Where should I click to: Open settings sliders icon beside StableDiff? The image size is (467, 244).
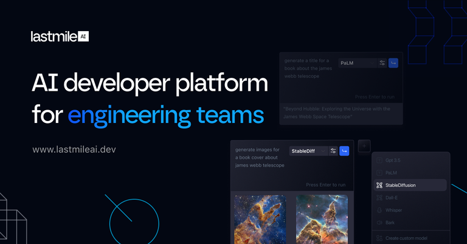click(x=333, y=151)
